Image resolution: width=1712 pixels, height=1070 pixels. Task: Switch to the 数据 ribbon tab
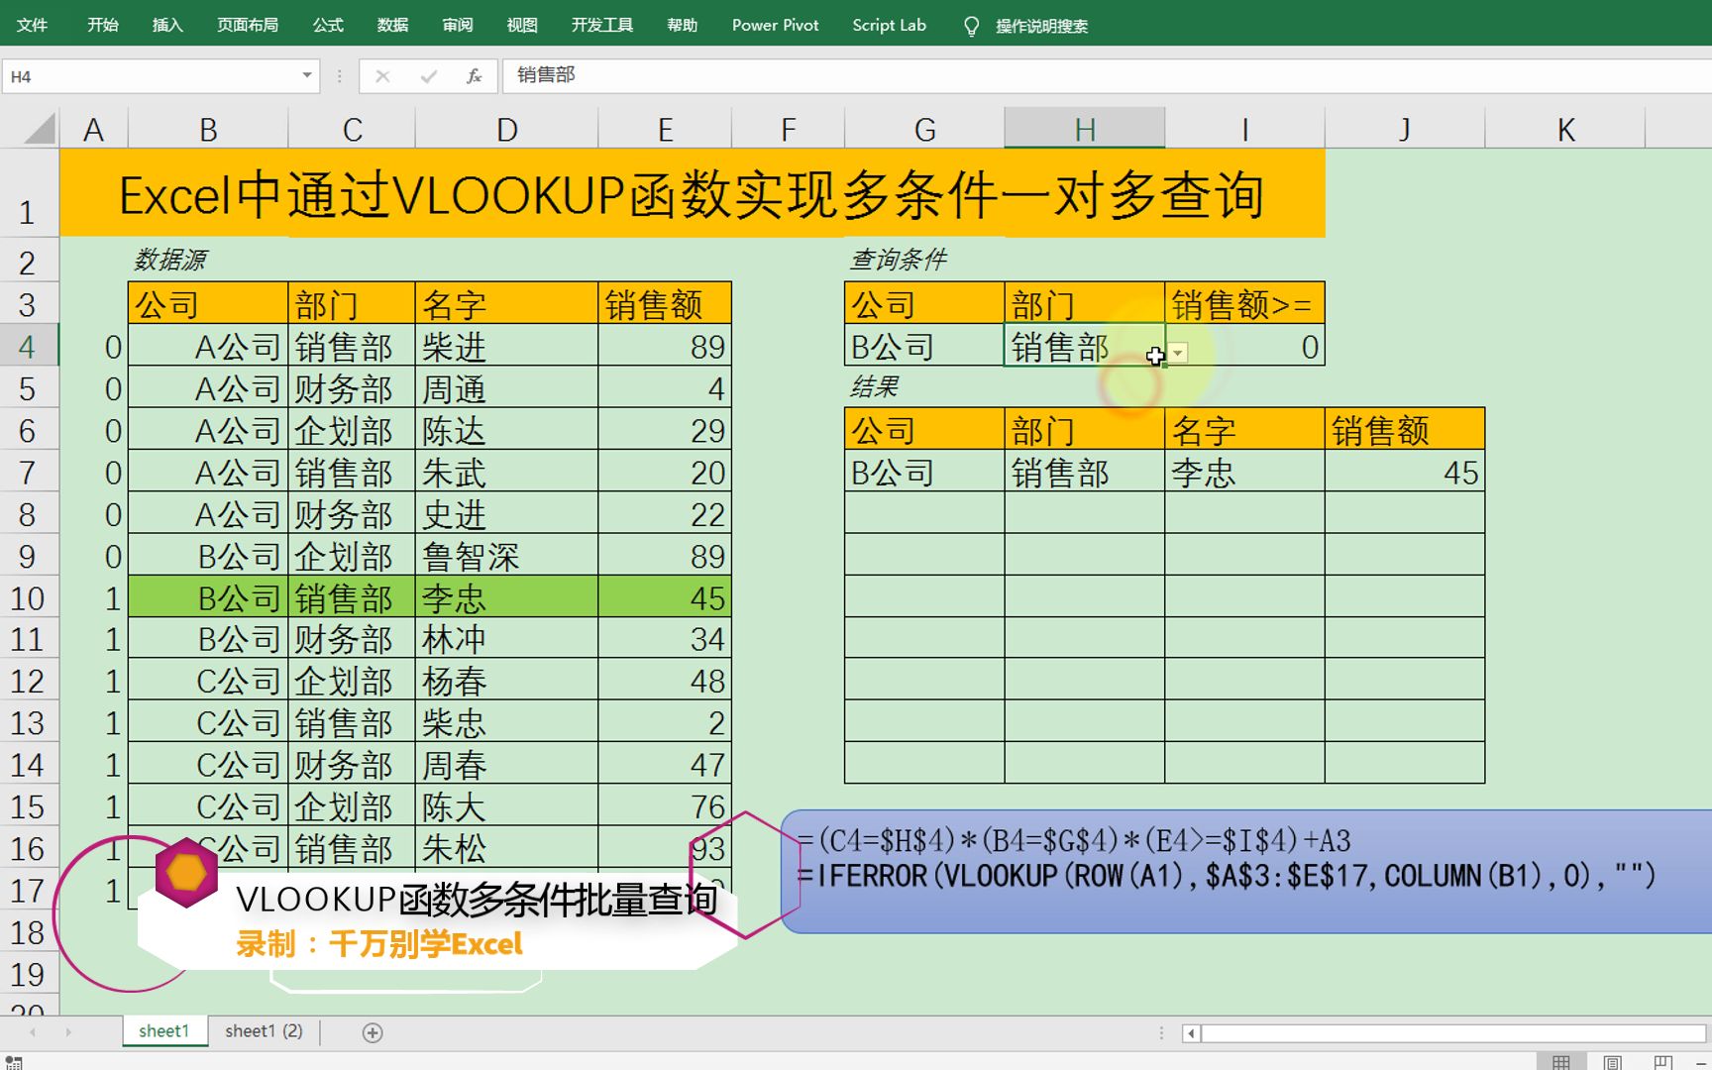393,26
